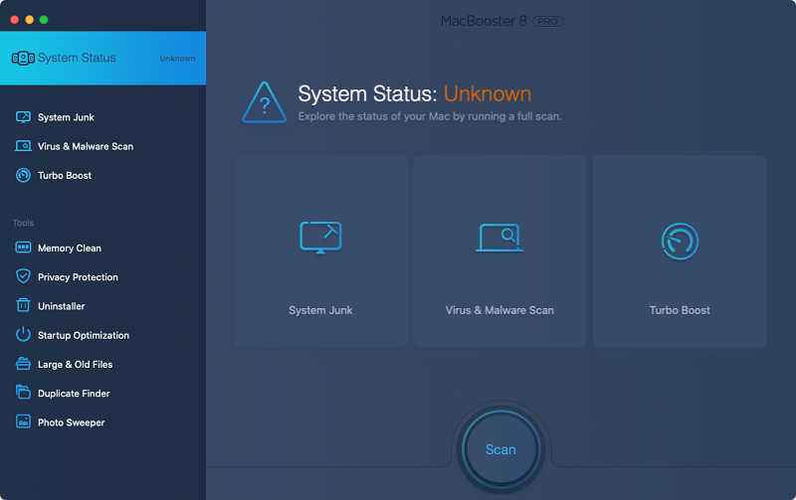This screenshot has height=500, width=796.
Task: Open the System Junk sidebar entry
Action: pos(66,117)
